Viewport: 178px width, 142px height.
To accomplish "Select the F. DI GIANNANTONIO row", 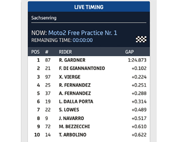I will pyautogui.click(x=89, y=68).
